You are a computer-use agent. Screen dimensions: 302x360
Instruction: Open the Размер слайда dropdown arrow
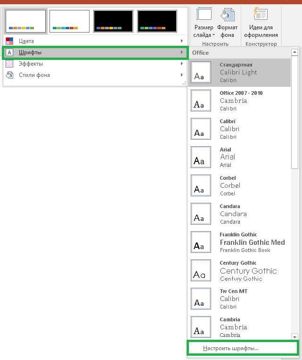point(214,35)
